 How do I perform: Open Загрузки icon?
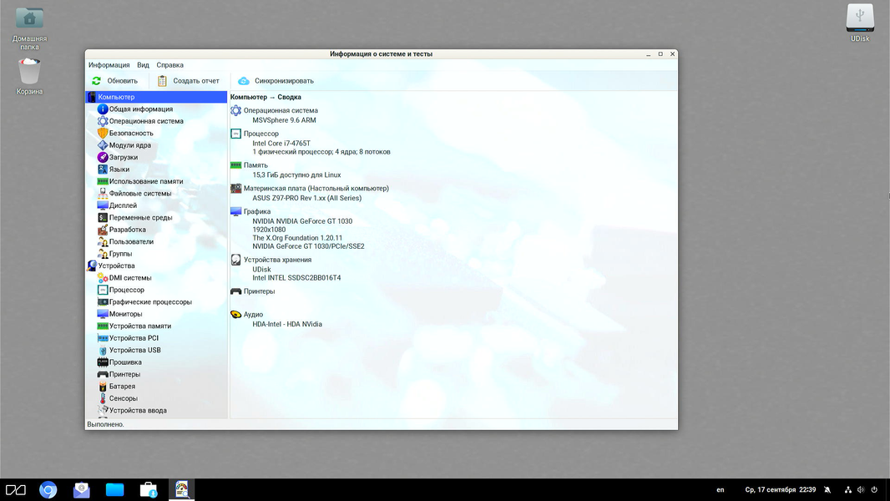click(x=103, y=157)
